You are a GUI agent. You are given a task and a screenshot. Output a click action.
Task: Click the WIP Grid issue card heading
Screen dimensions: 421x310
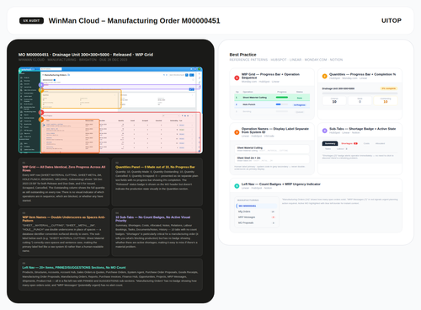64,168
